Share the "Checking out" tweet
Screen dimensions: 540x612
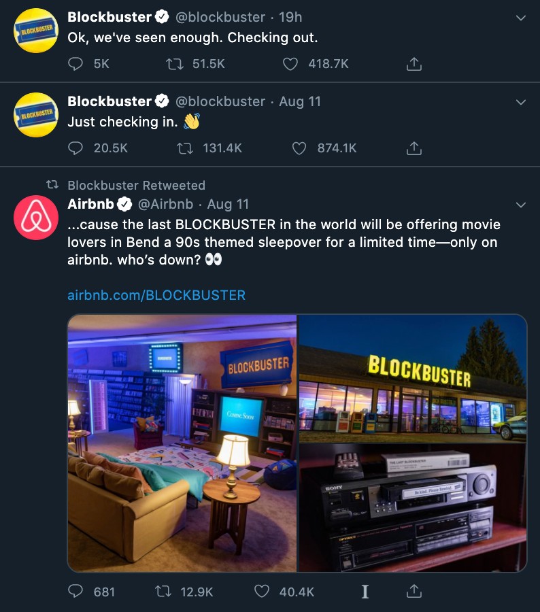(414, 64)
